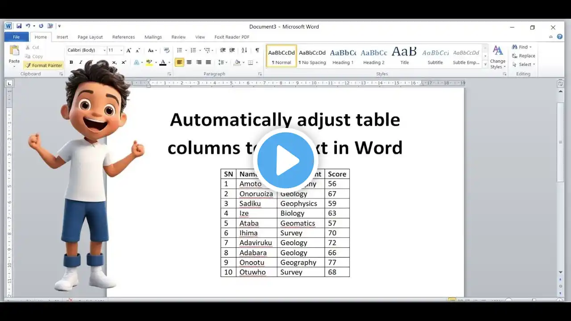Toggle Show/Hide paragraph marks

click(x=257, y=50)
